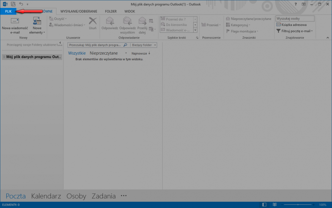
Task: Select the Do kierownika quick step
Action: [176, 25]
